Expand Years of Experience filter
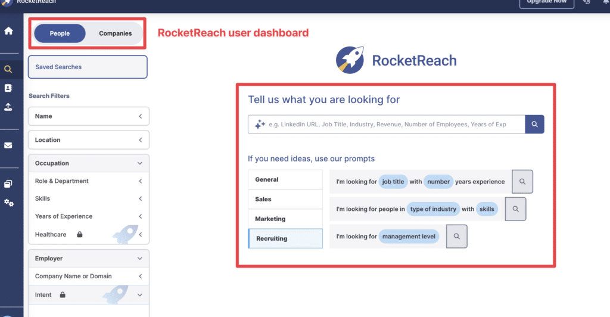Viewport: 610px width, 317px height. point(89,216)
